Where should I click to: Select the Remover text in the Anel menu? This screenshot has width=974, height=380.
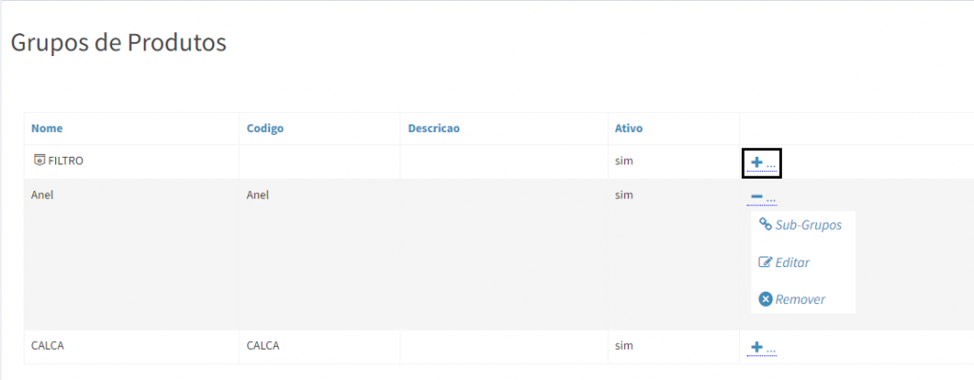click(800, 299)
